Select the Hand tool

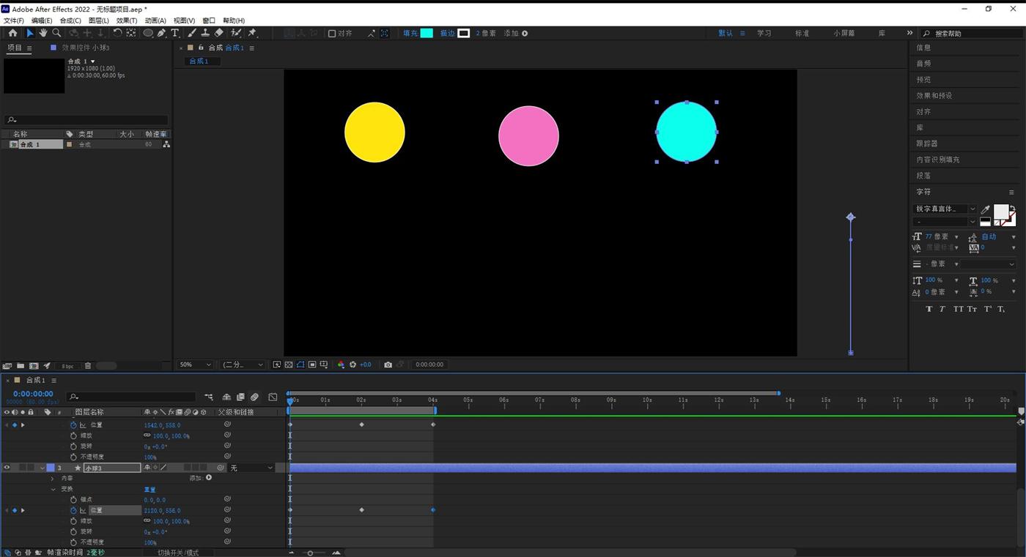coord(43,33)
